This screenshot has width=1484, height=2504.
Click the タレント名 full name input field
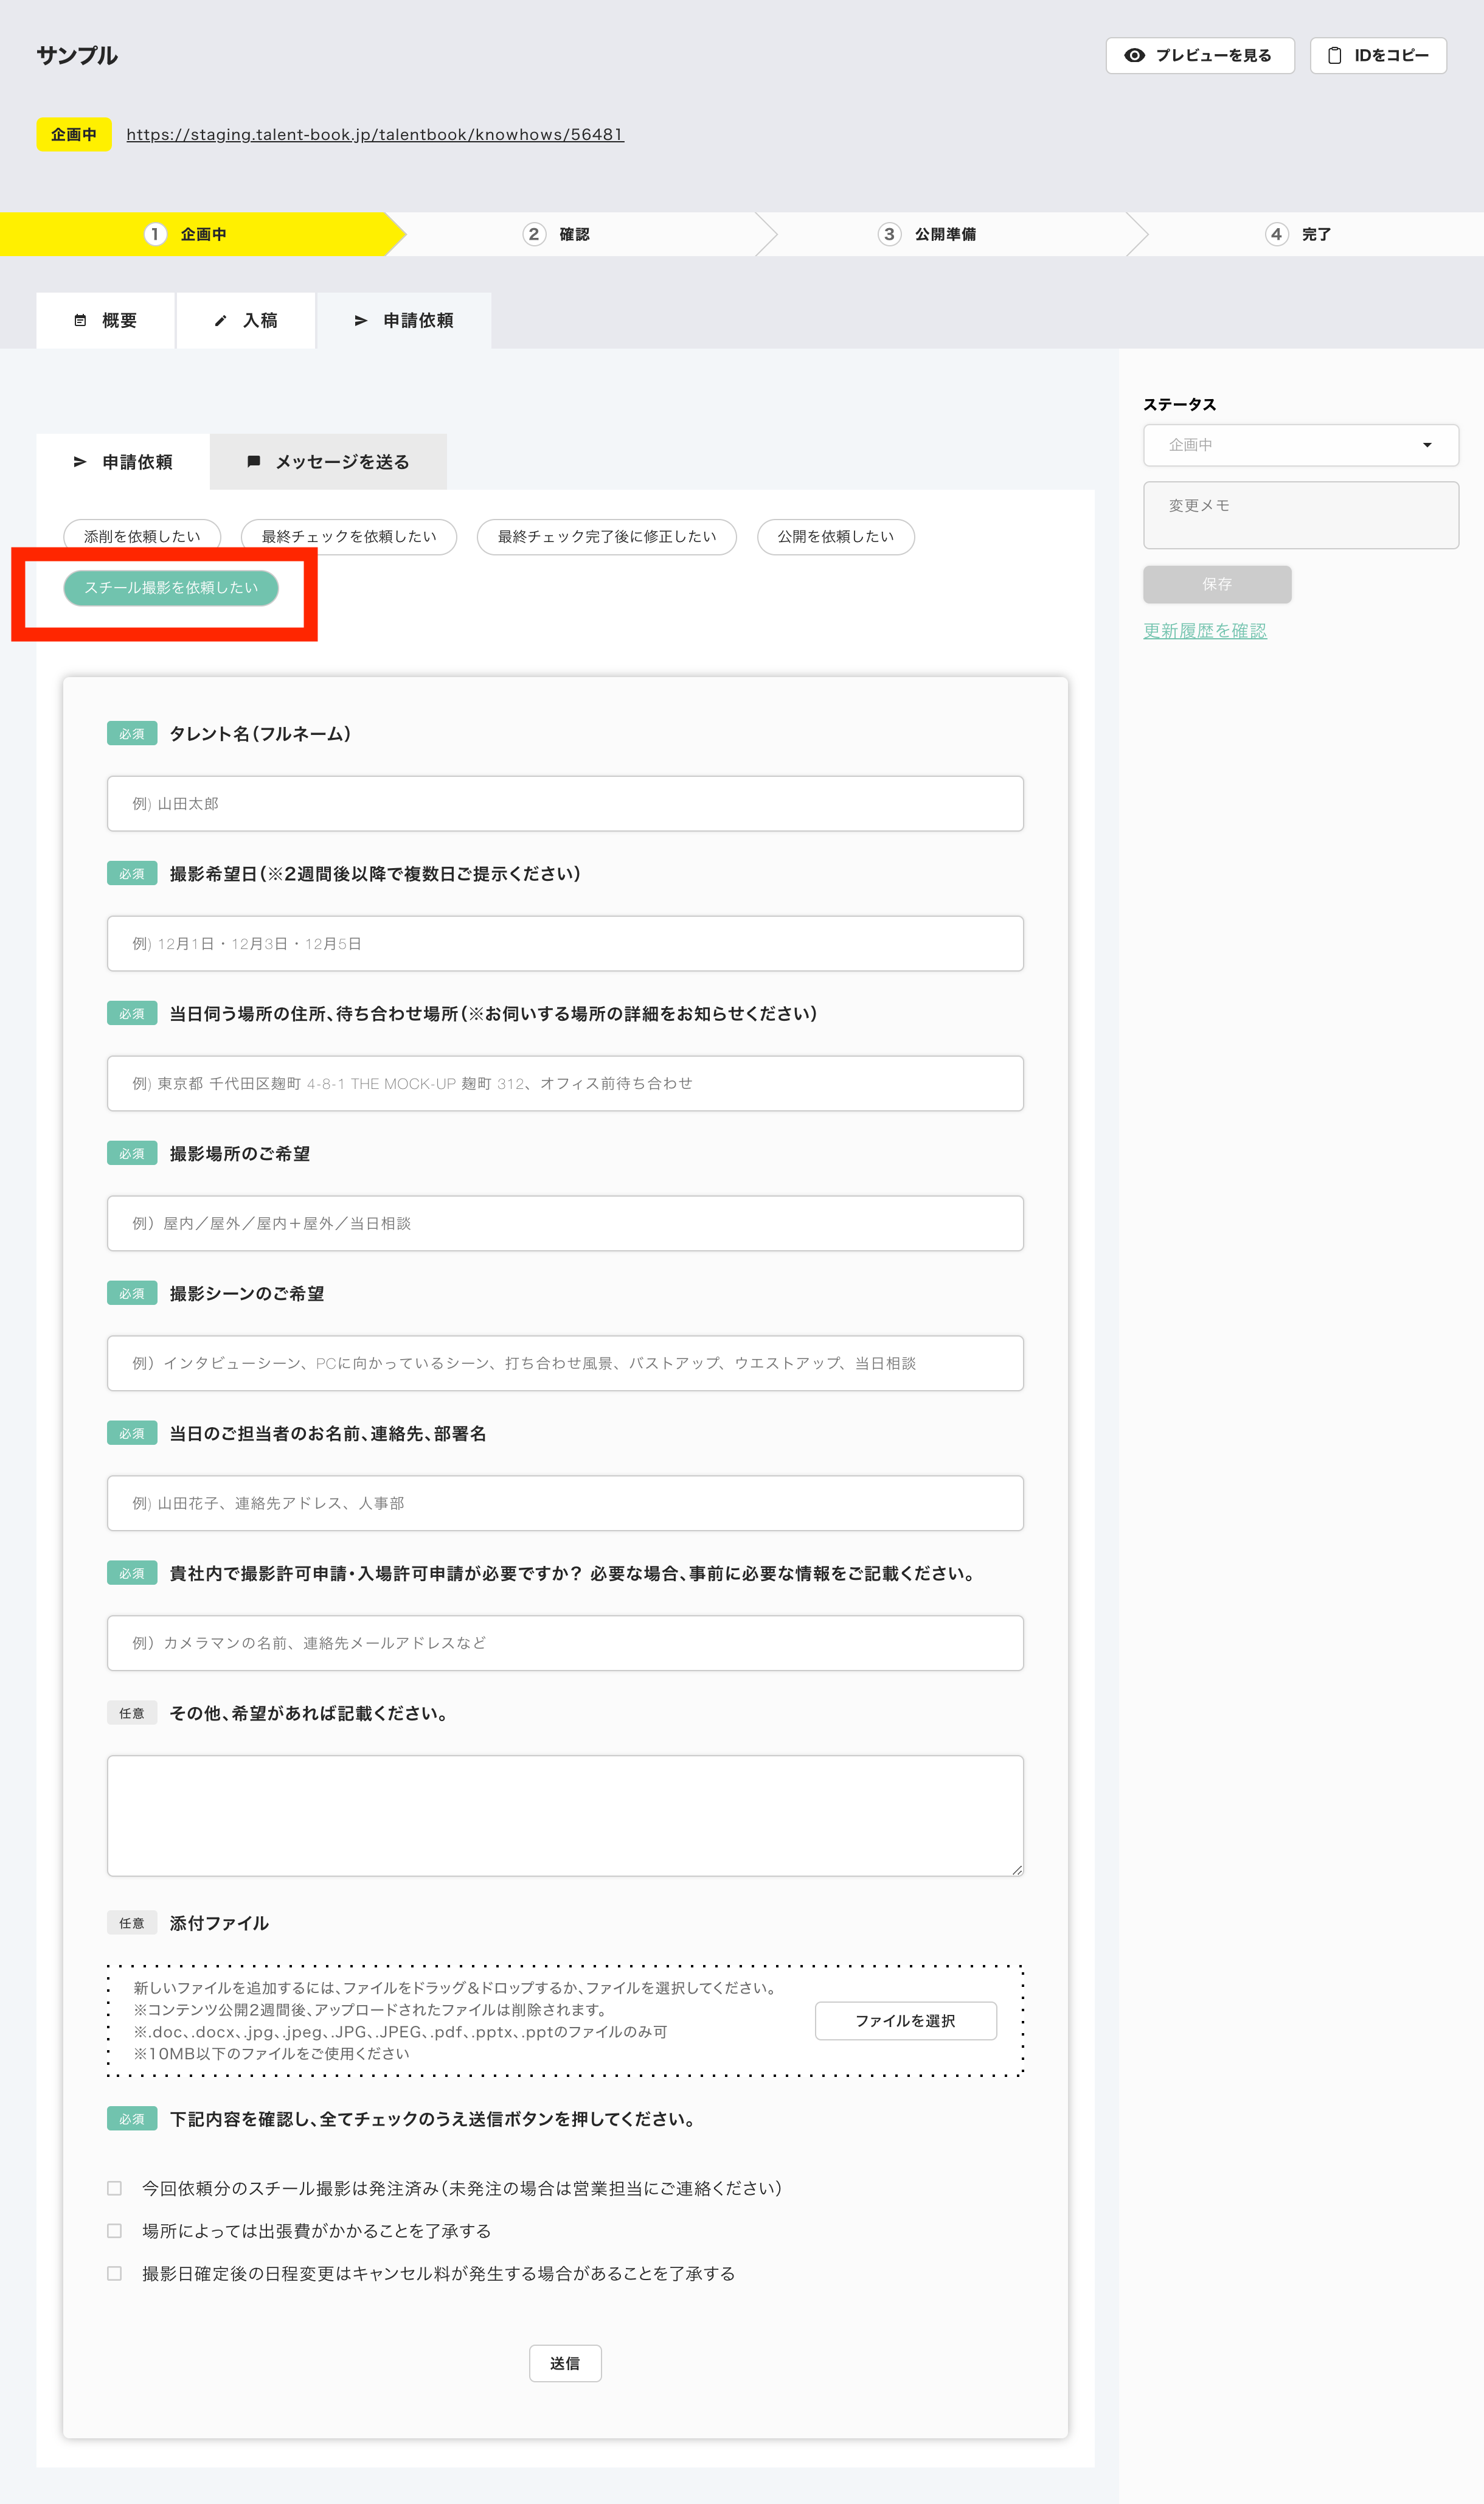565,804
